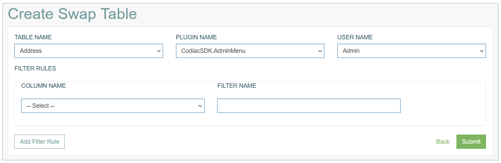Click empty area right of Filter Name field
The image size is (501, 163).
point(442,106)
